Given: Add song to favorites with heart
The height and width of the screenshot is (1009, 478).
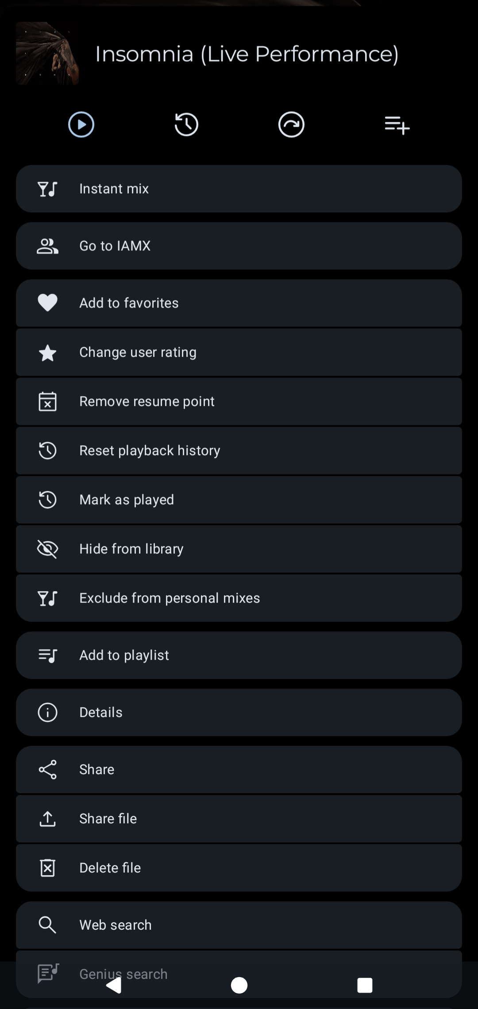Looking at the screenshot, I should 239,303.
